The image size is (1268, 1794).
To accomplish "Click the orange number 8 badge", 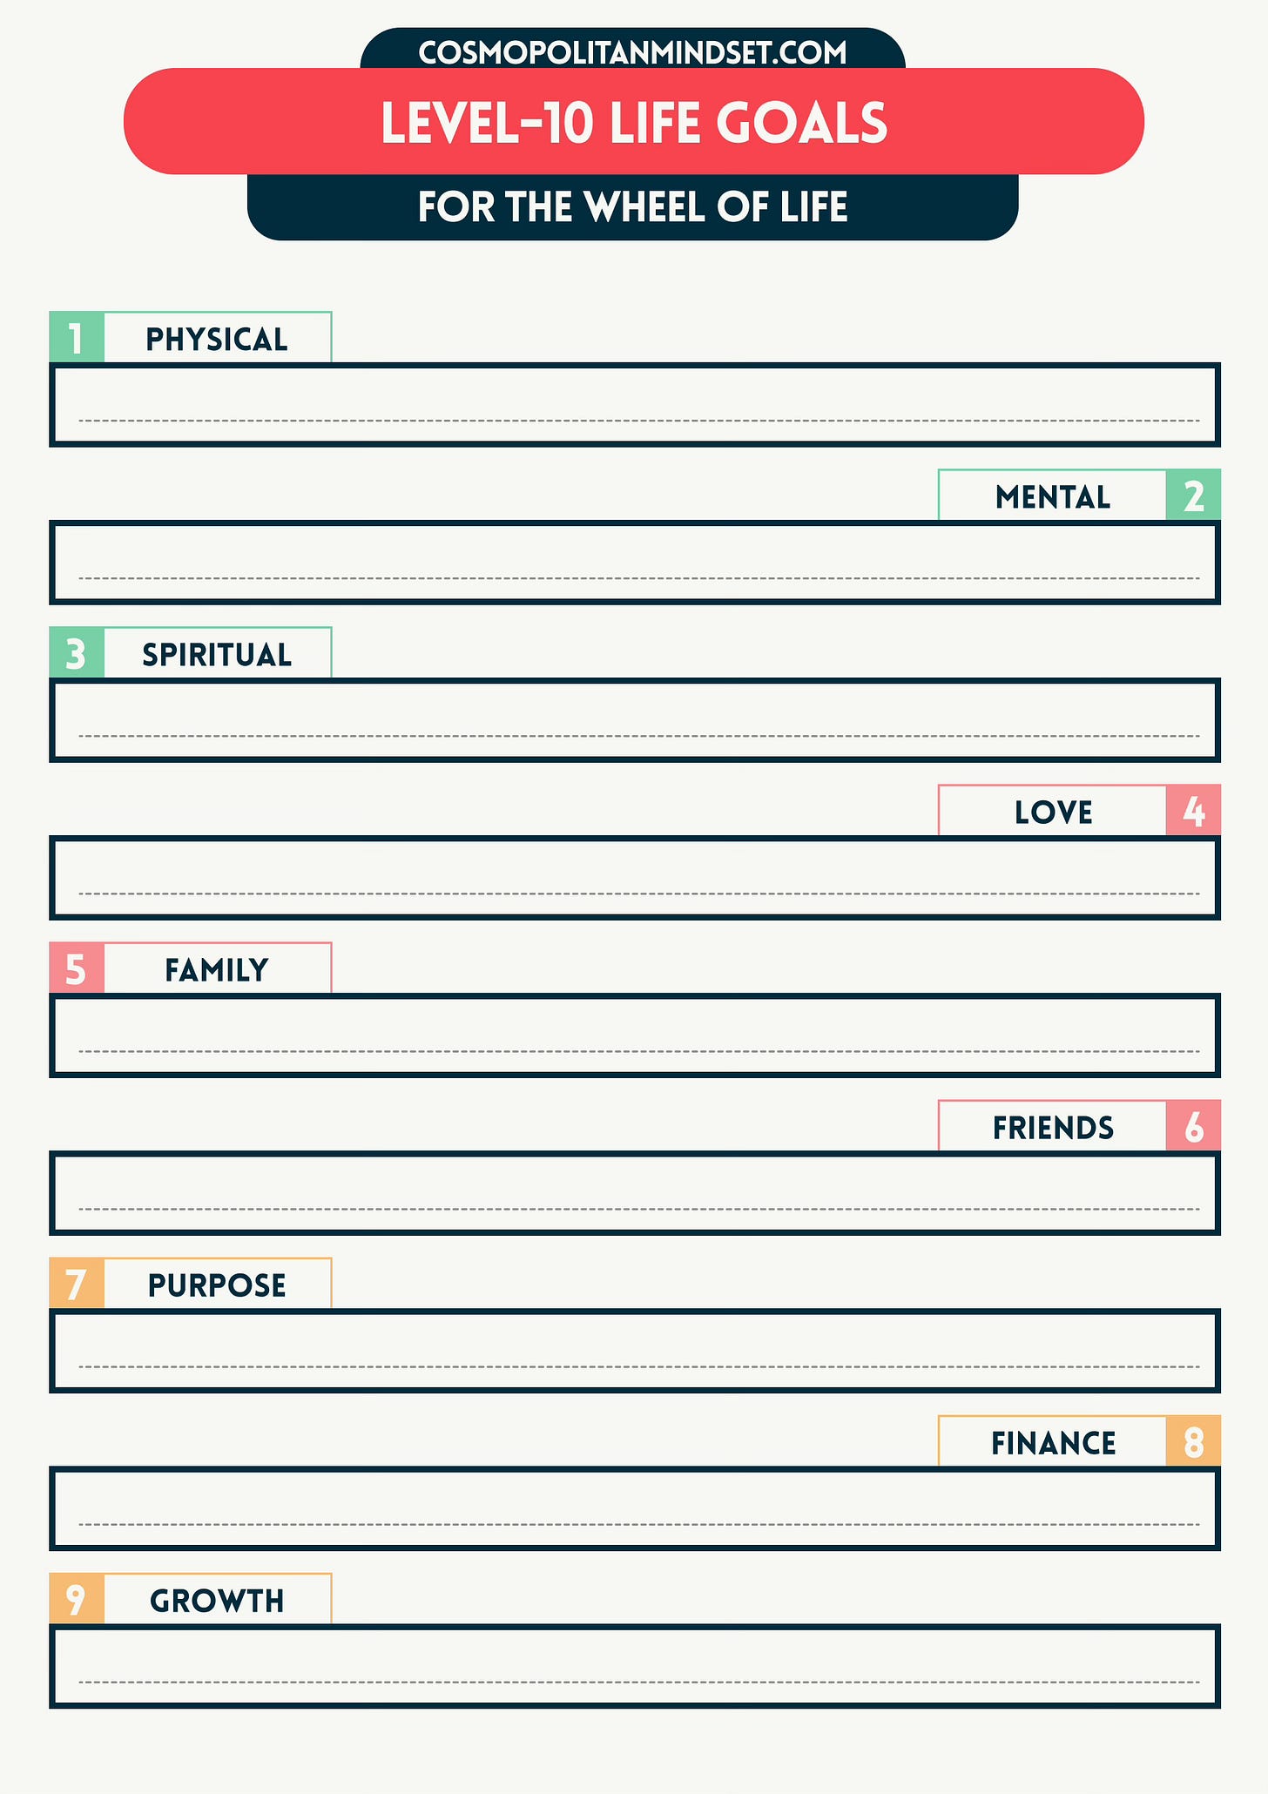I will [1193, 1440].
